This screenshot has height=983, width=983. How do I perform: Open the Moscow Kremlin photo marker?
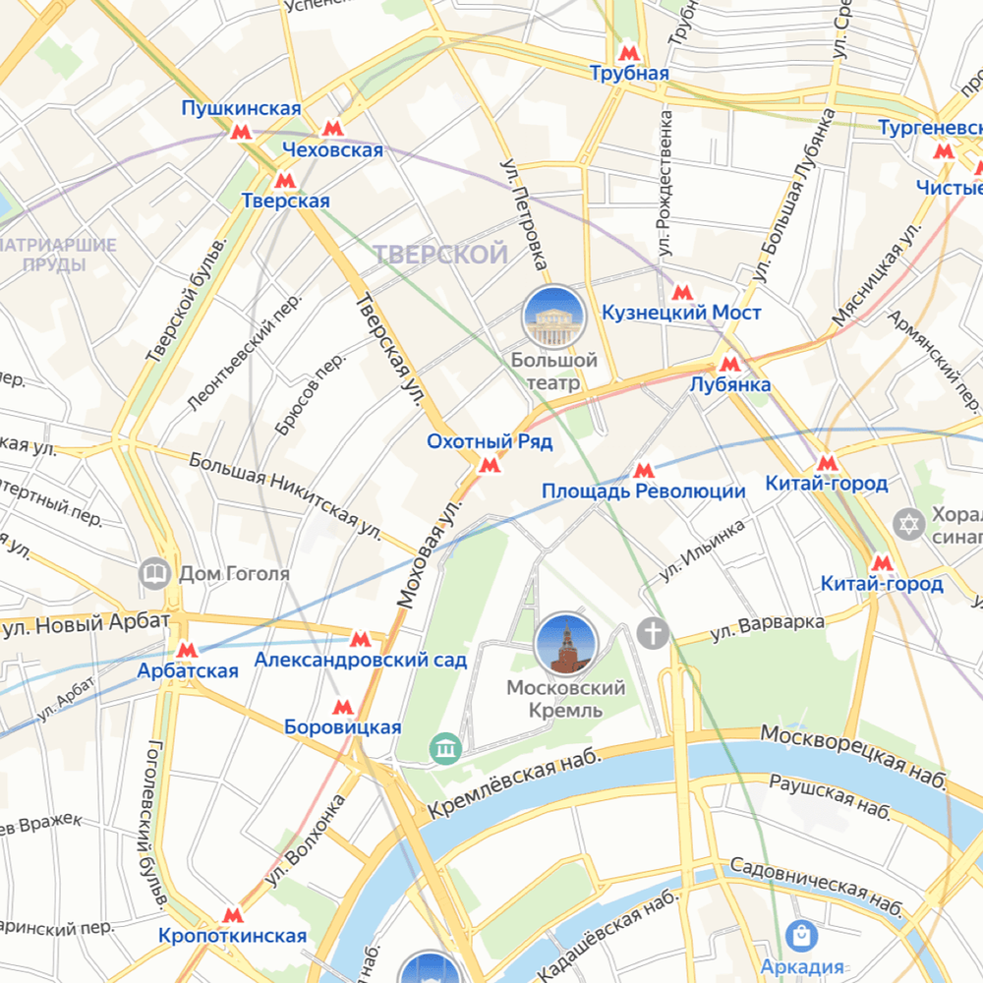coord(566,645)
